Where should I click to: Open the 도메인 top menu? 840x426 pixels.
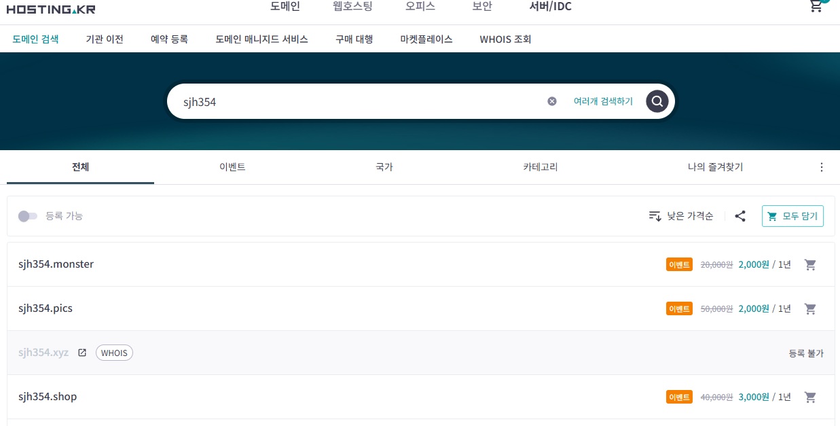(x=285, y=7)
